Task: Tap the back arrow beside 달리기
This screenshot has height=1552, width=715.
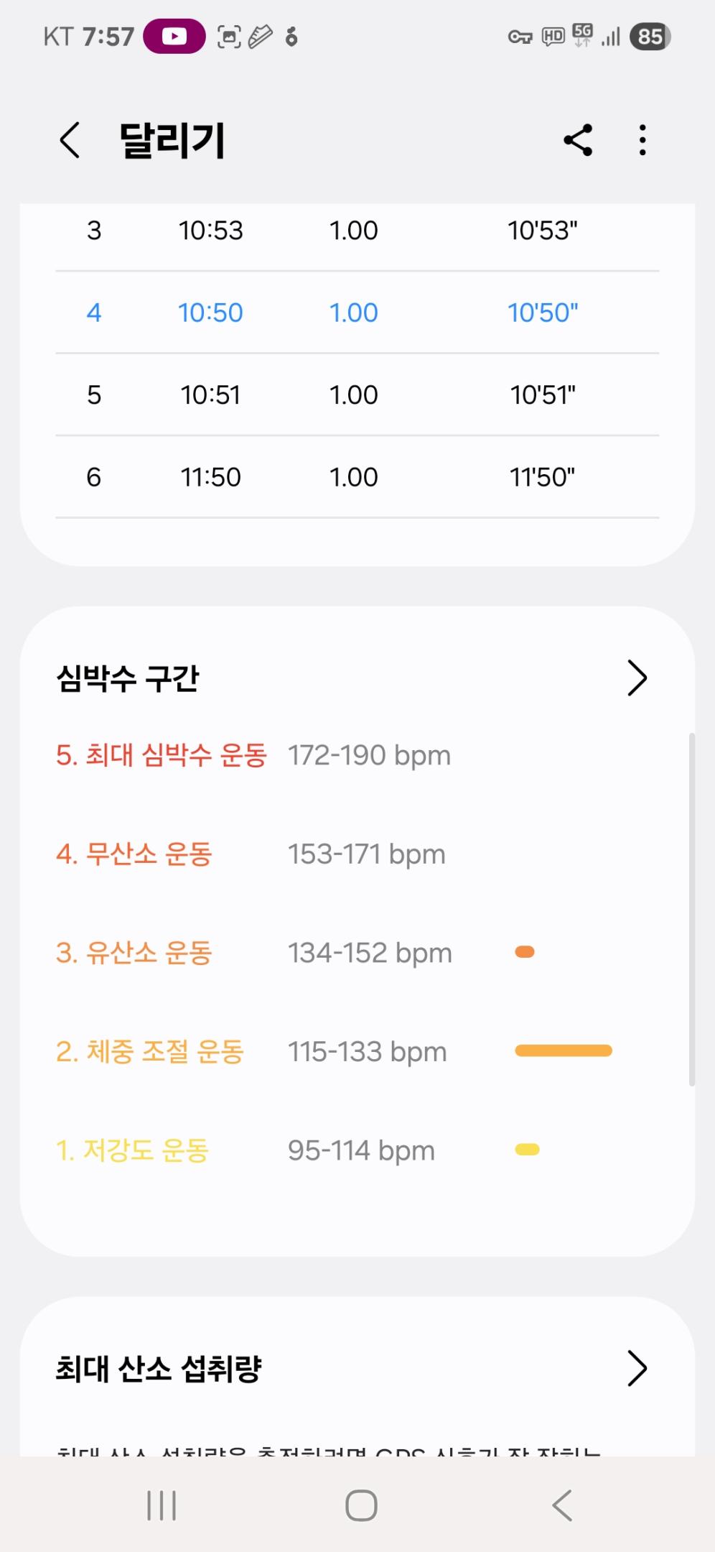Action: pyautogui.click(x=70, y=140)
